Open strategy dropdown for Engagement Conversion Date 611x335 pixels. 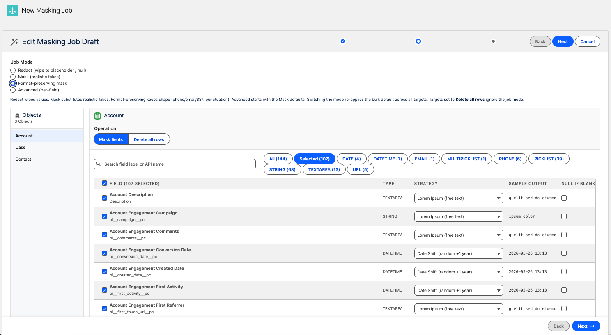tap(459, 253)
